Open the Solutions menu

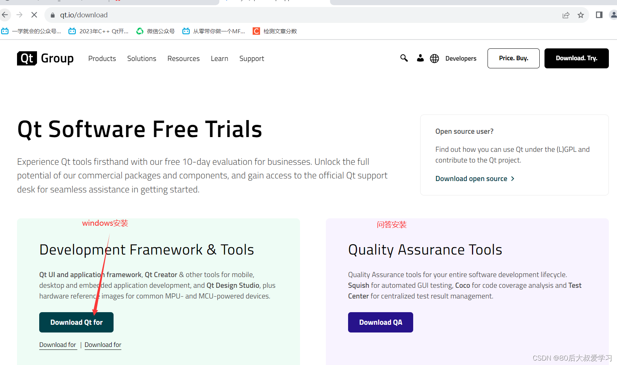(142, 58)
